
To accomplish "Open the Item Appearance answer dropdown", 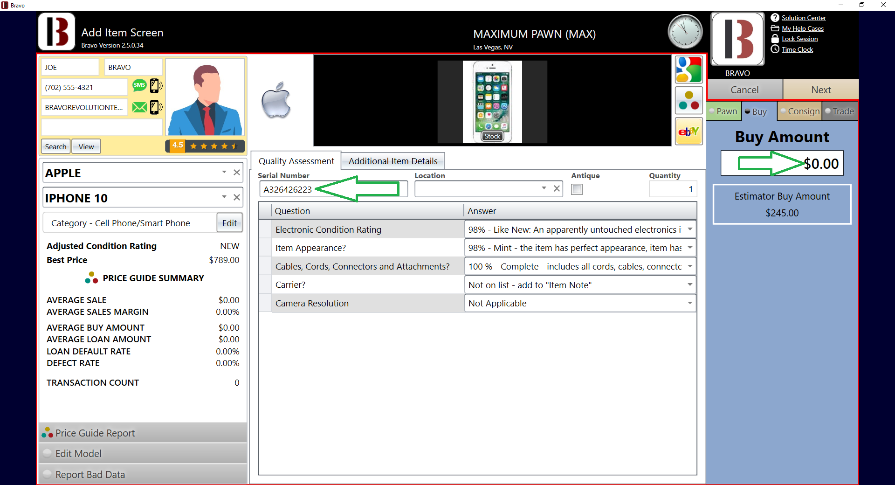I will 690,247.
